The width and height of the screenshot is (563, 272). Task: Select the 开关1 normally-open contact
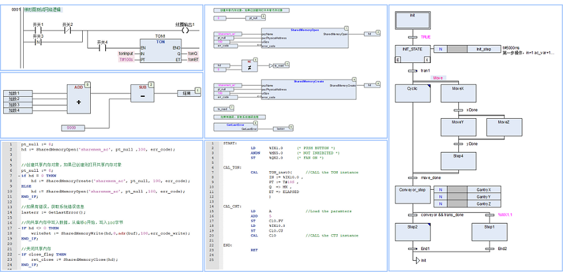tap(38, 31)
